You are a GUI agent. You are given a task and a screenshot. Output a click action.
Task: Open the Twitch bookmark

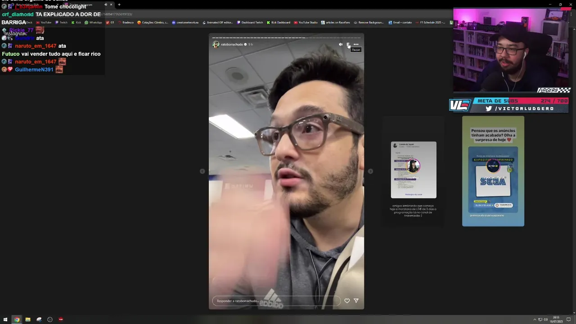click(61, 22)
